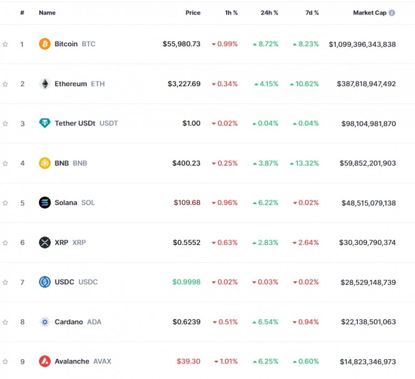Toggle watchlist star for Ethereum
The height and width of the screenshot is (379, 415).
5,84
